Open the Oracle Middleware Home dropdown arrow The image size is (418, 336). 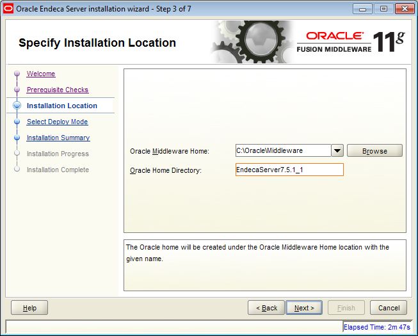point(337,150)
